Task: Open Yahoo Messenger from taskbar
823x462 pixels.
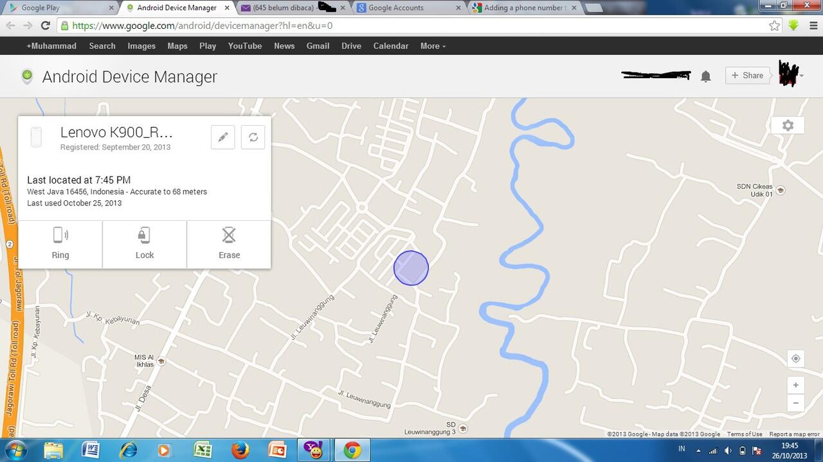Action: click(x=314, y=450)
